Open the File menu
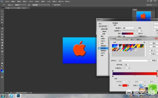 point(7,2)
